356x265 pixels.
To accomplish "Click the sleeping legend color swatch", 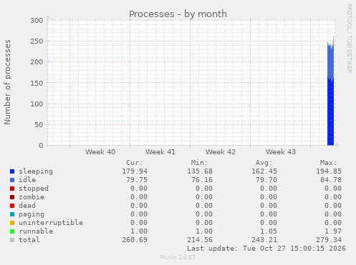I will tap(12, 171).
